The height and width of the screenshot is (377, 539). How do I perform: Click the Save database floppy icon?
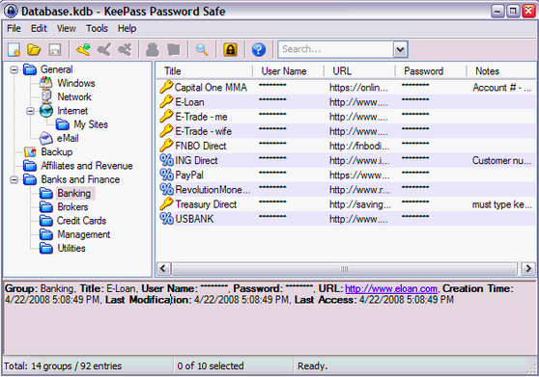[x=55, y=50]
